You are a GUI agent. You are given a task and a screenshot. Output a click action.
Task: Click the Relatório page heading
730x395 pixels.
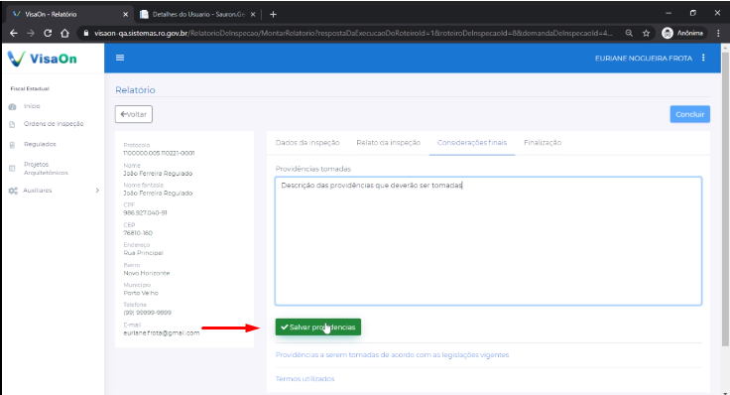coord(135,90)
